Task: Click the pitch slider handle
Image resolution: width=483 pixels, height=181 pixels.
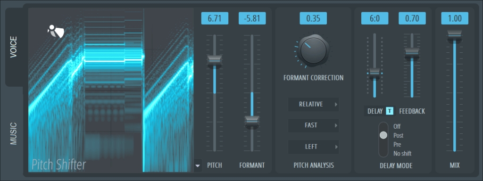Action: (215, 61)
